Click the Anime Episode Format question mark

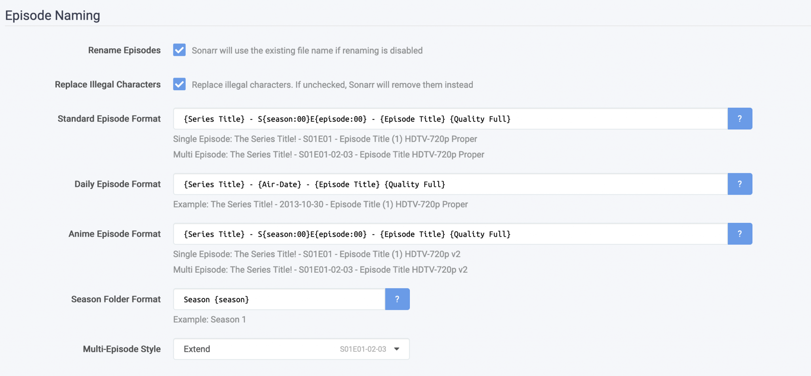(739, 234)
